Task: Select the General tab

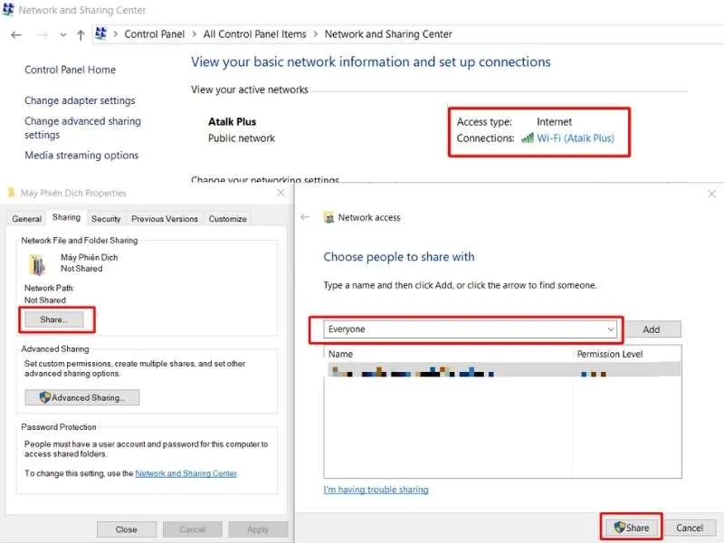Action: (27, 218)
